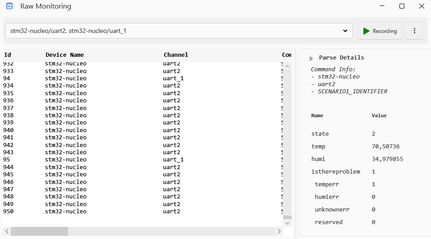Sort by the Device Name column header
Viewport: 431px width, 239px height.
tap(65, 55)
